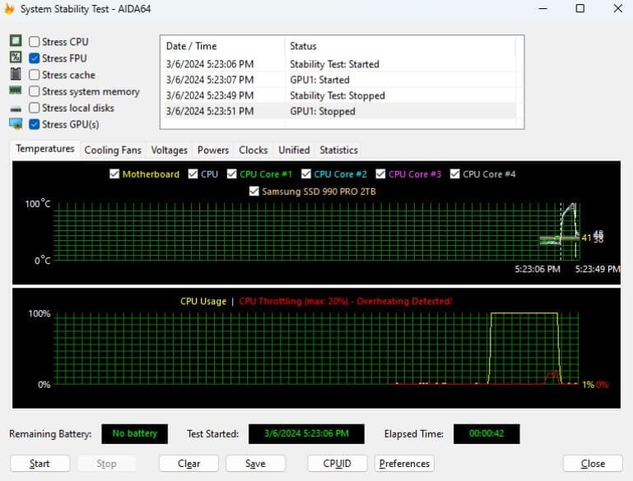Toggle CPU Core #3 temperature checkbox

tap(381, 174)
